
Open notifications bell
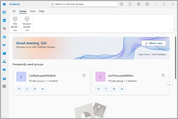point(130,4)
